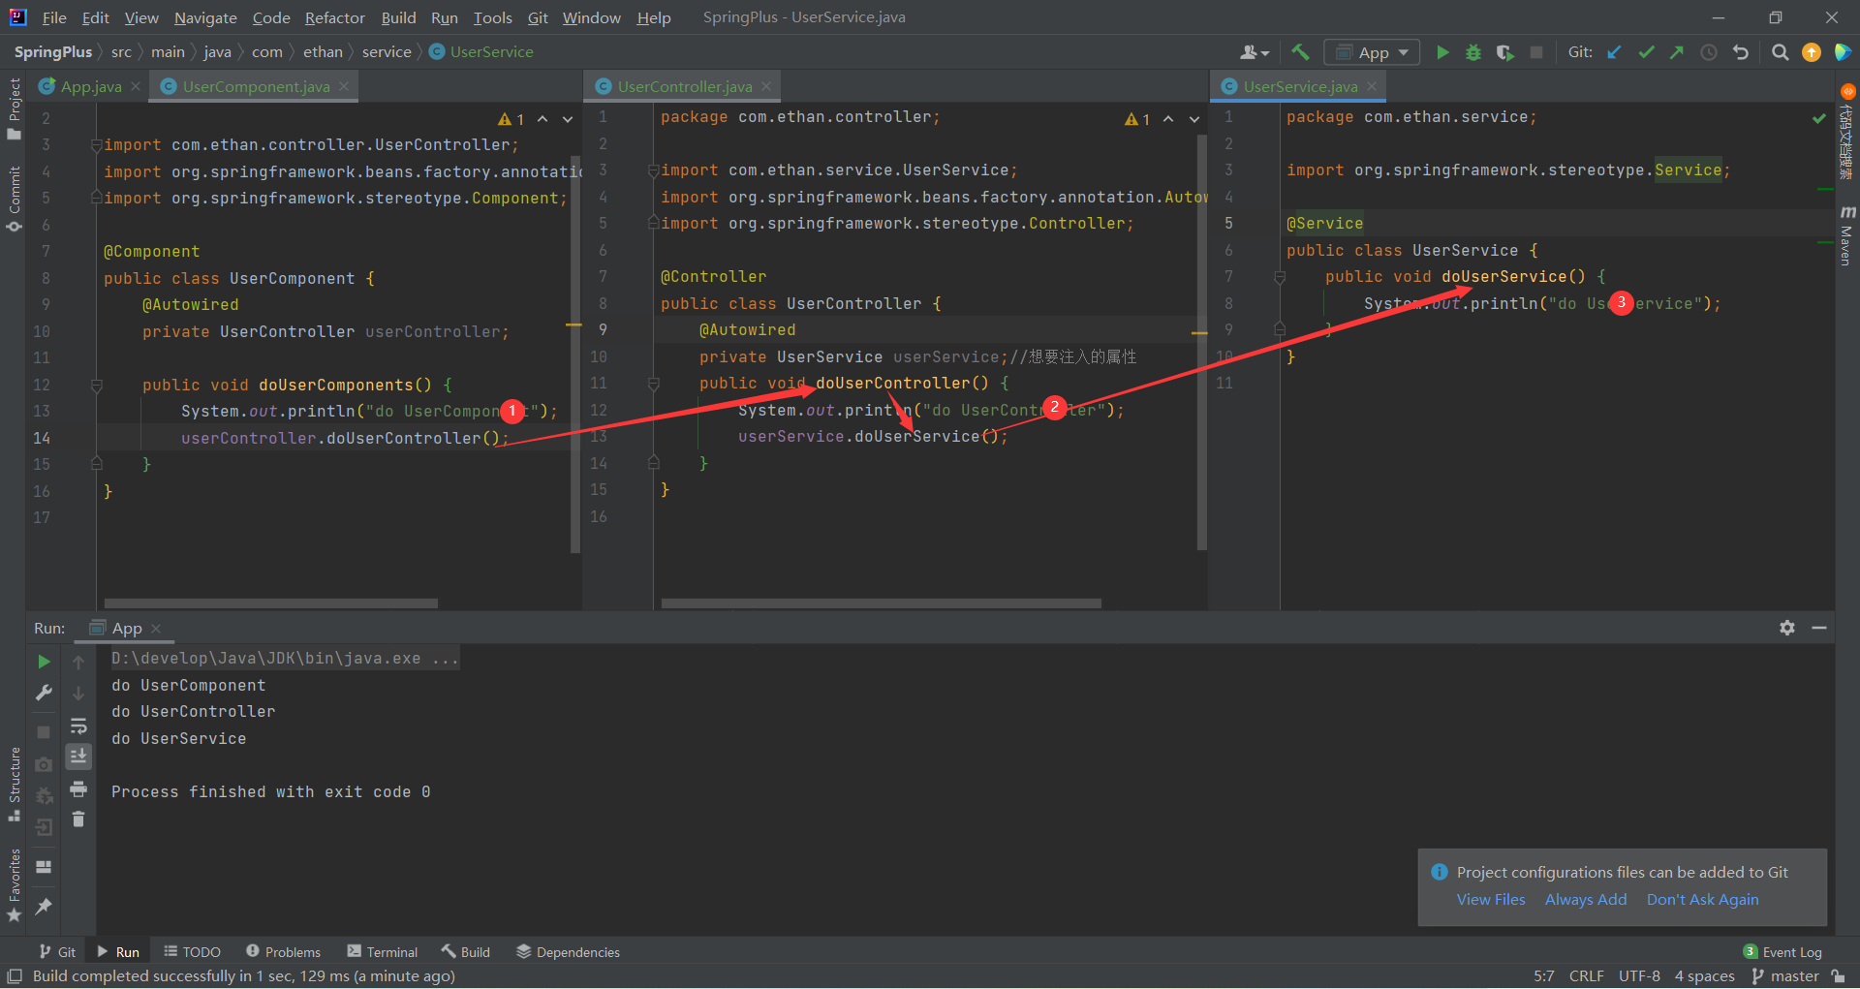Toggle pin tab in the Run panel
This screenshot has height=989, width=1860.
pyautogui.click(x=44, y=906)
